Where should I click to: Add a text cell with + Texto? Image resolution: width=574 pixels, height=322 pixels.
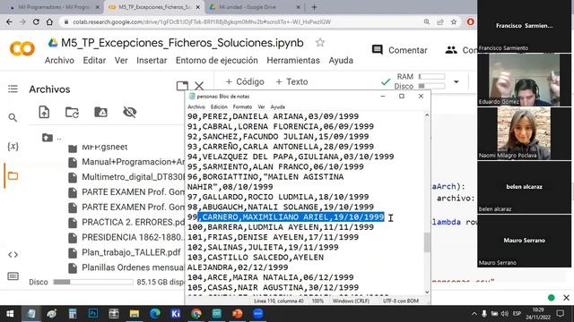[x=291, y=81]
